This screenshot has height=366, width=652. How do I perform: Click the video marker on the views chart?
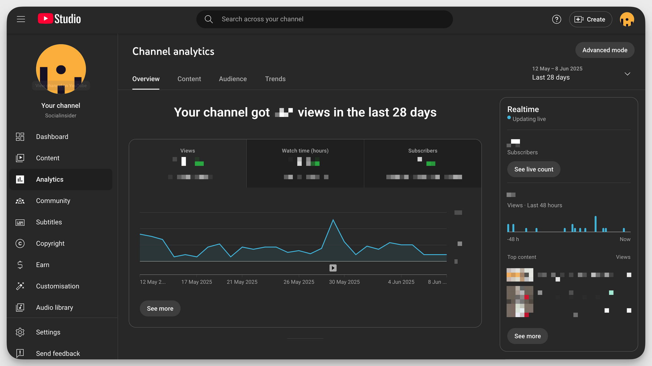pyautogui.click(x=333, y=268)
